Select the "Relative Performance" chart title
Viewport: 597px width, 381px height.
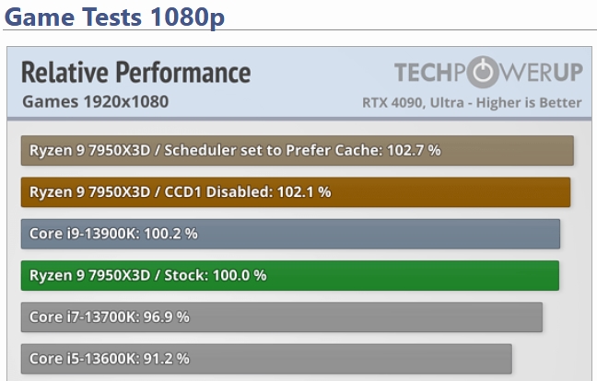pos(135,73)
